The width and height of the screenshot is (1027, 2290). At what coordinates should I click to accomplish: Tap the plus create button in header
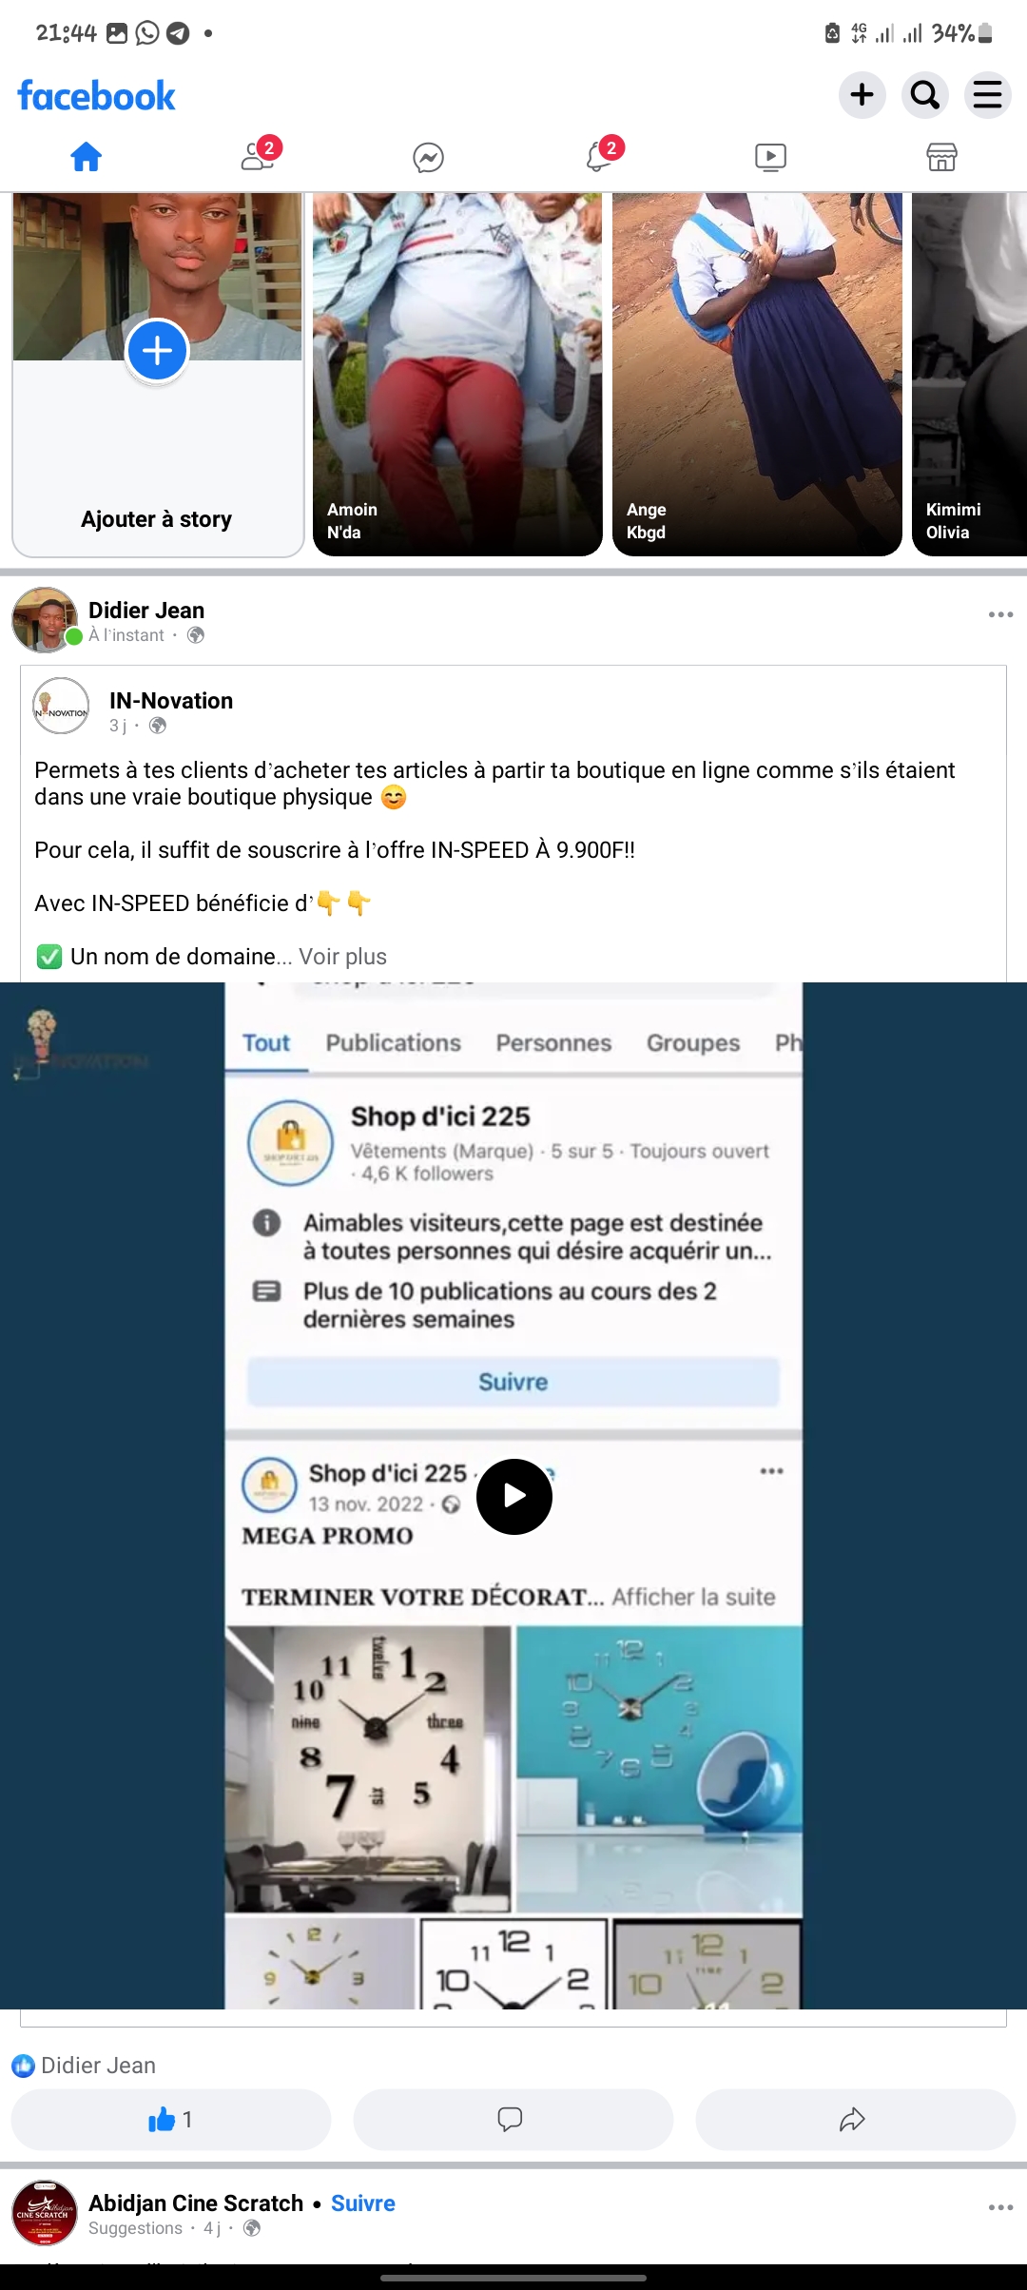862,95
